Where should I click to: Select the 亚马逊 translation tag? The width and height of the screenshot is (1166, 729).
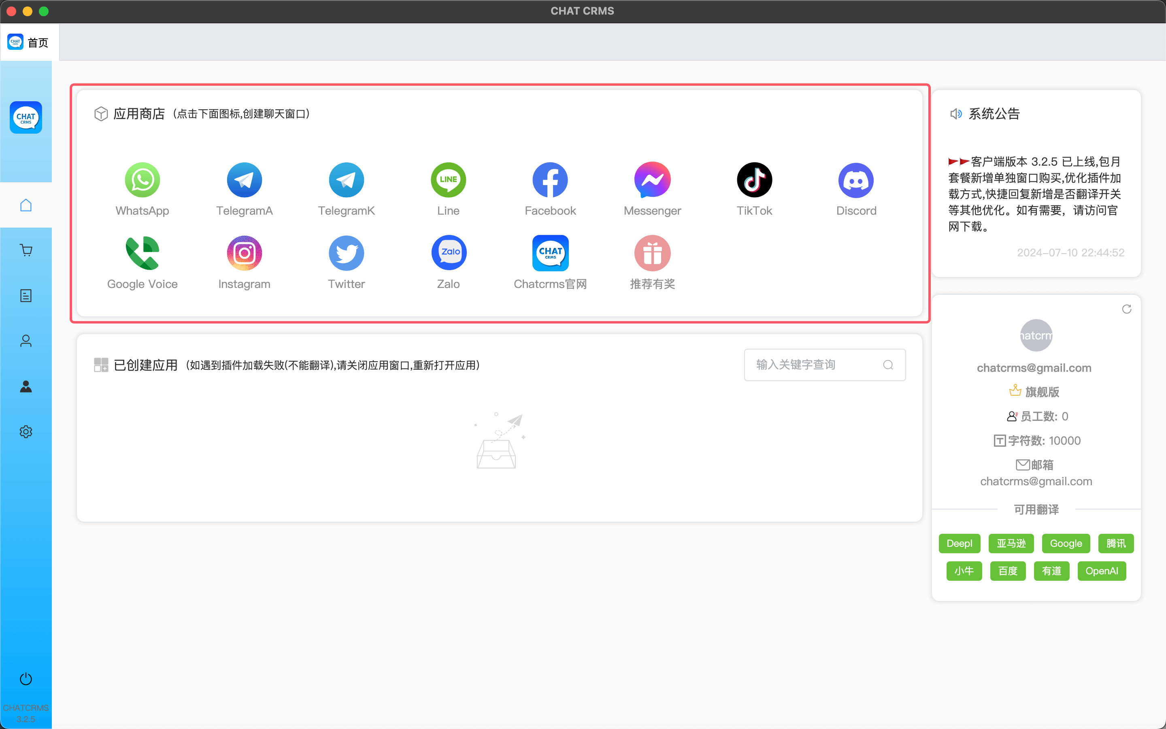click(1011, 544)
